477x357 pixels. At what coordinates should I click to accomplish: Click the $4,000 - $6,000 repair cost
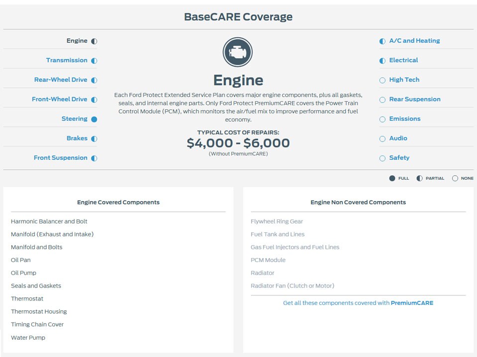238,143
